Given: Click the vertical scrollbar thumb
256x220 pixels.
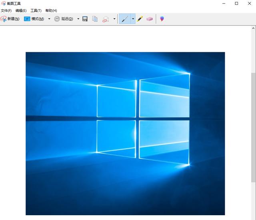Looking at the screenshot, I should click(253, 128).
